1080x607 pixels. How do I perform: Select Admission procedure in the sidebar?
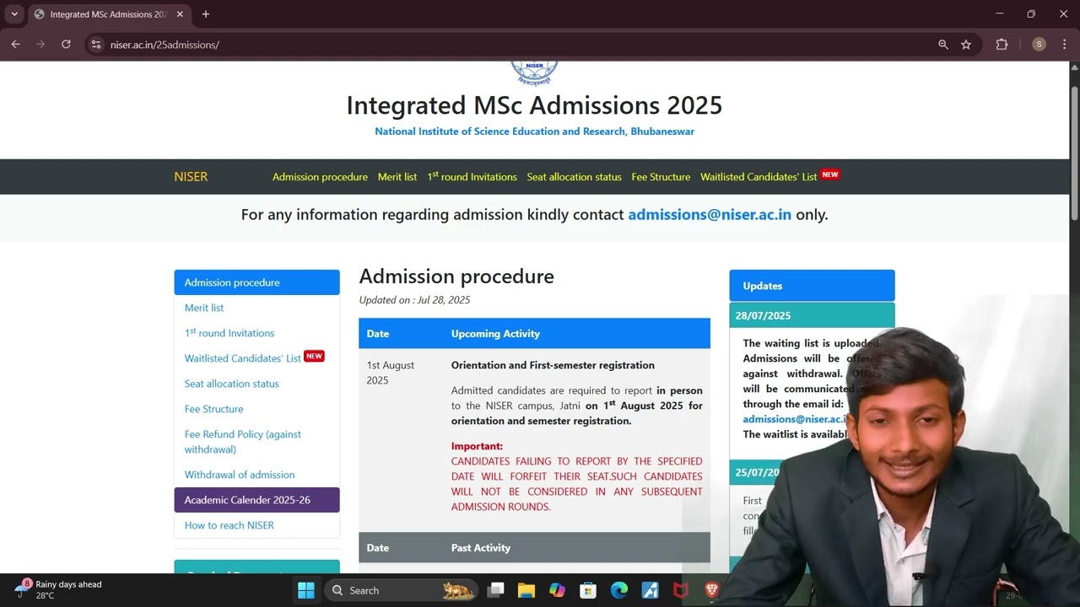256,282
